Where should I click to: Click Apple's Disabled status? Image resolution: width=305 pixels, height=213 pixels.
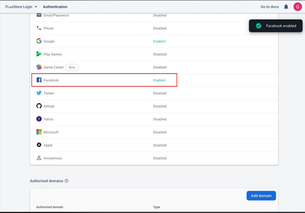click(160, 145)
